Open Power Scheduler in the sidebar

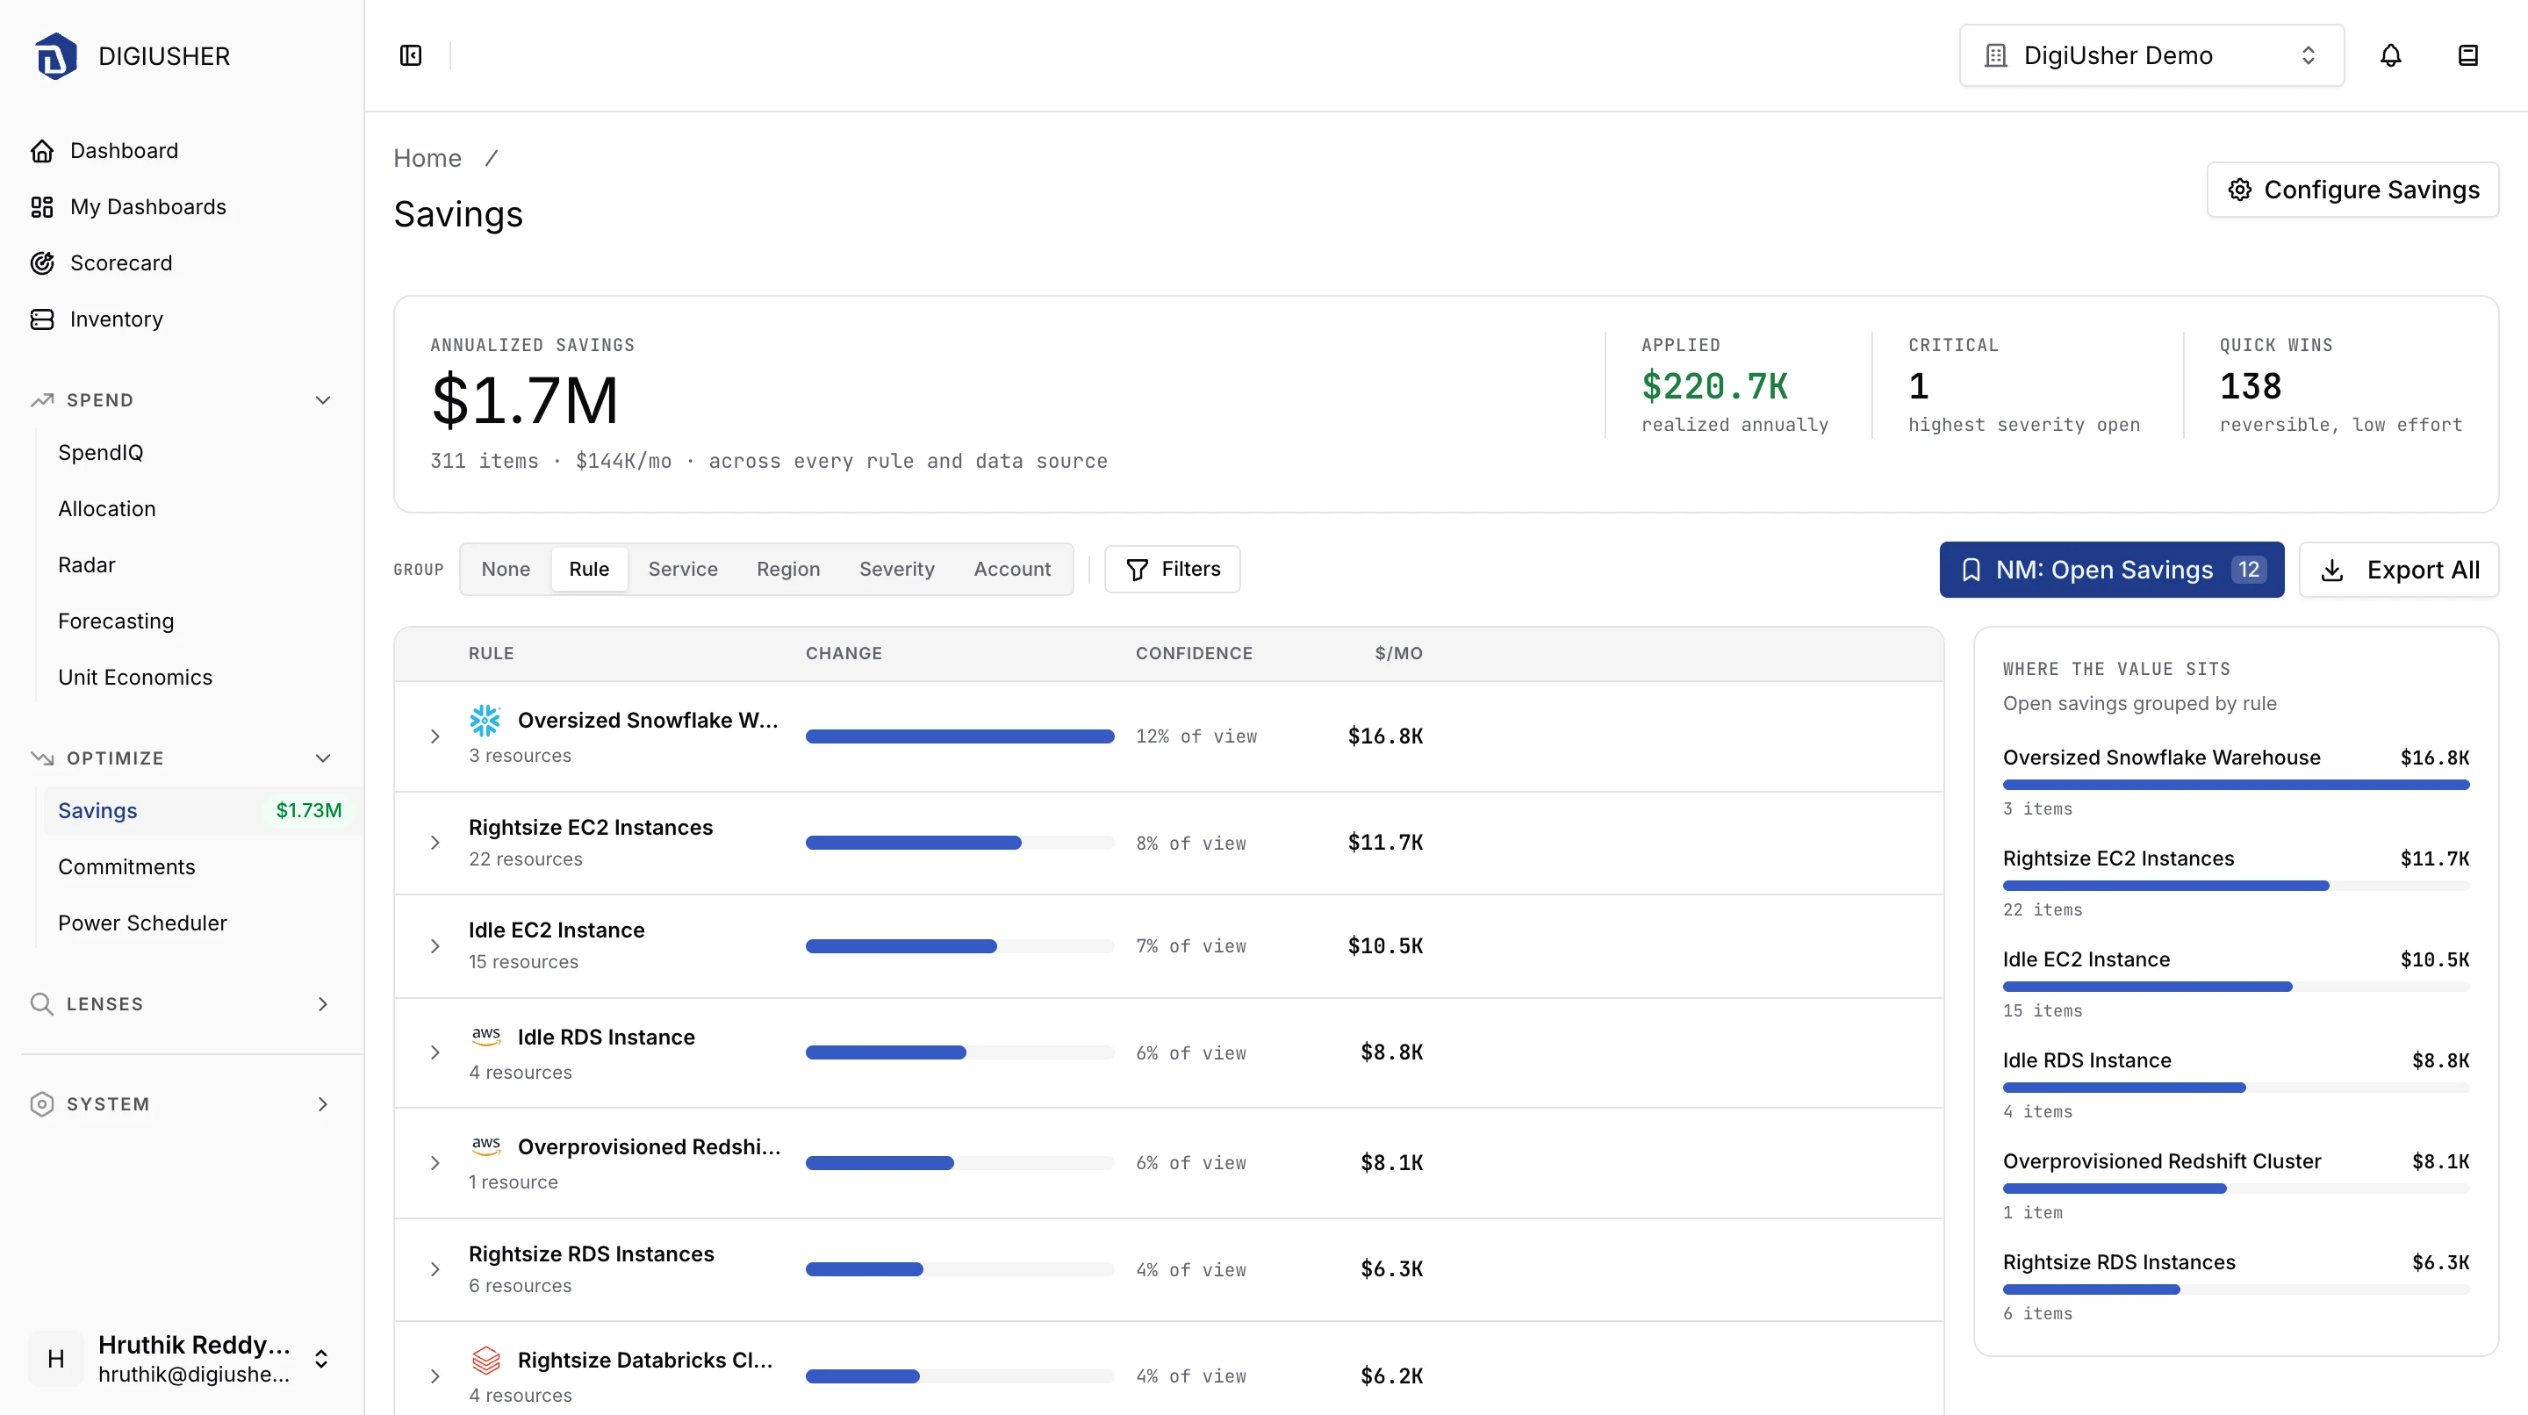click(142, 923)
